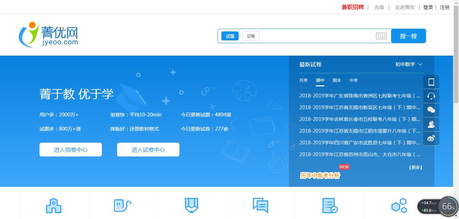
Task: Switch to the 中考 tab
Action: point(353,80)
